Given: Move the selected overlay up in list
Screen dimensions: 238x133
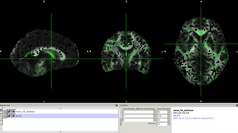Looking at the screenshot, I should [x=1, y=110].
